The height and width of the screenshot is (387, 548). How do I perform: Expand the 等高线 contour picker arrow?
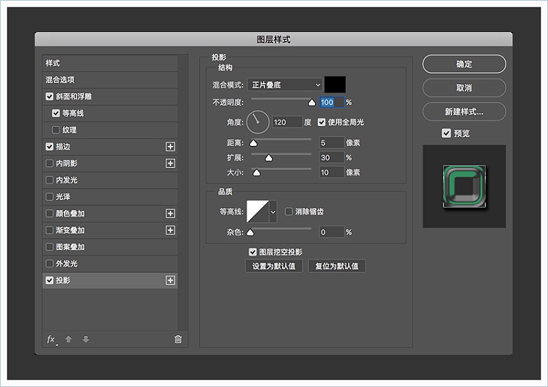[273, 212]
